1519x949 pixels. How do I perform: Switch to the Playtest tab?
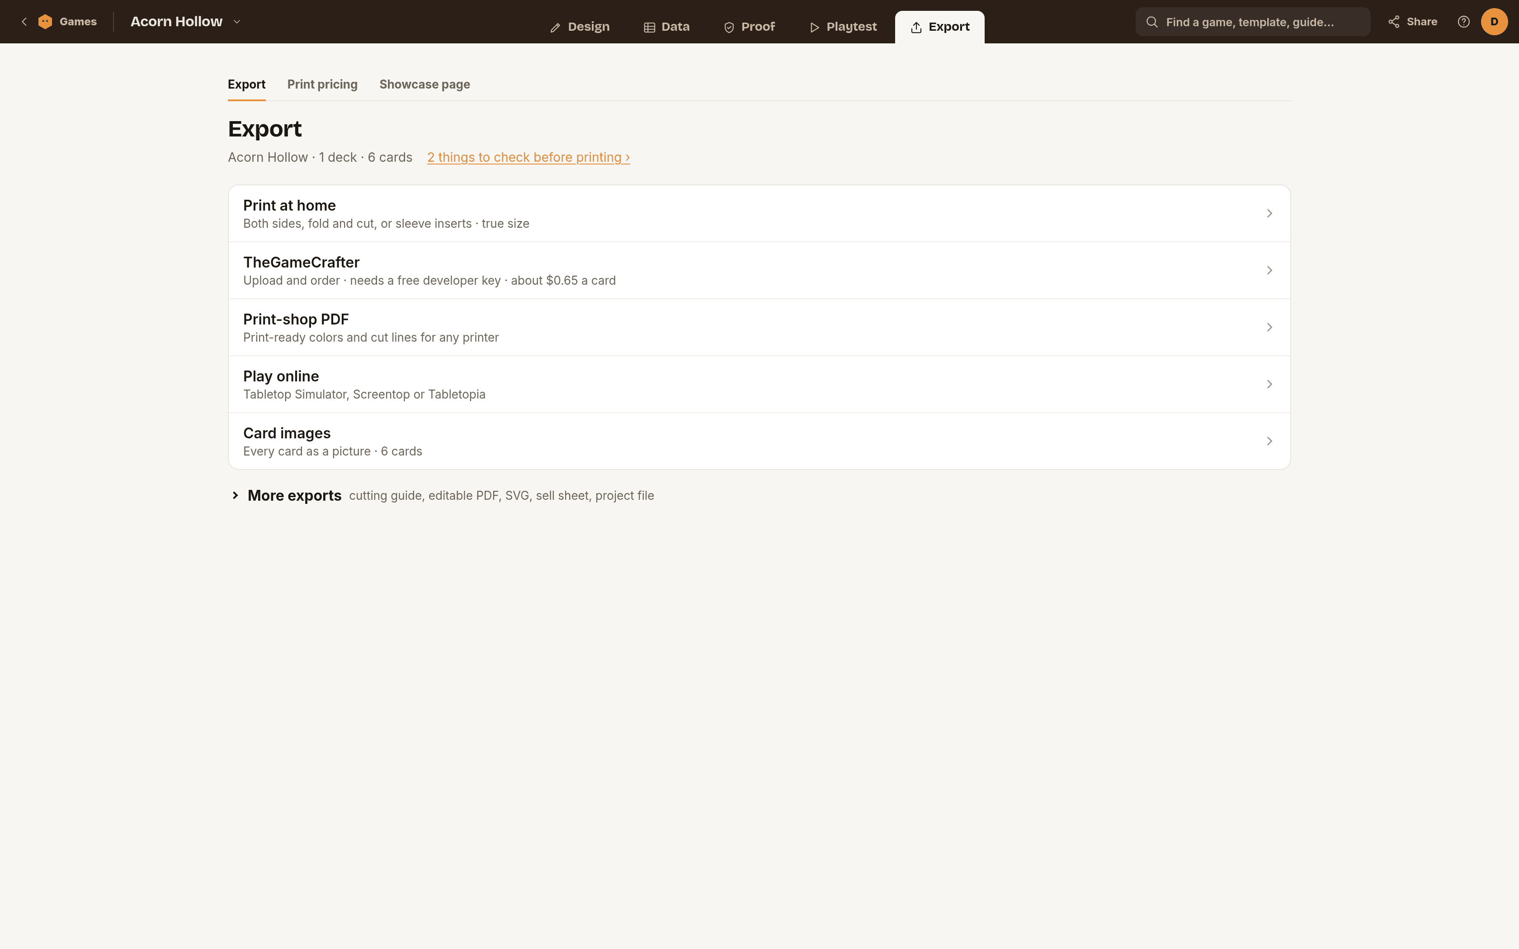click(843, 27)
